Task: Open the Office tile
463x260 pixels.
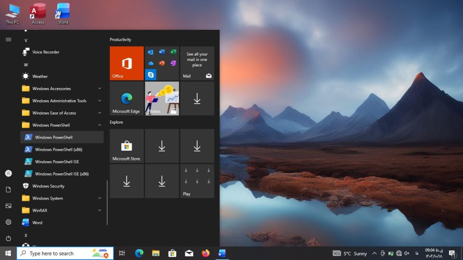Action: (127, 63)
